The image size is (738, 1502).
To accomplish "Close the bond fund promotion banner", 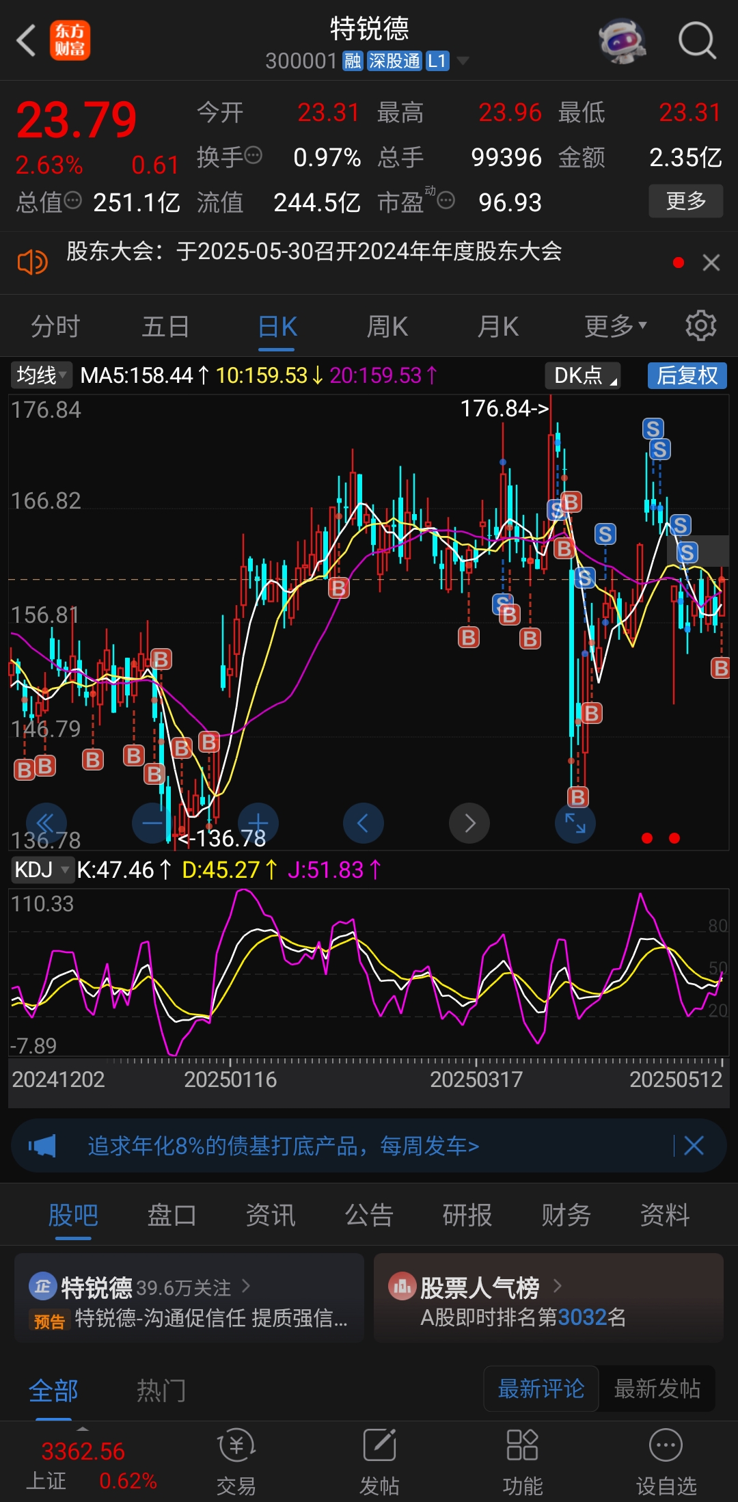I will point(694,1146).
